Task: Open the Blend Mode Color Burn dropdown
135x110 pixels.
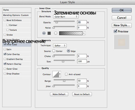Action: pyautogui.click(x=66, y=17)
